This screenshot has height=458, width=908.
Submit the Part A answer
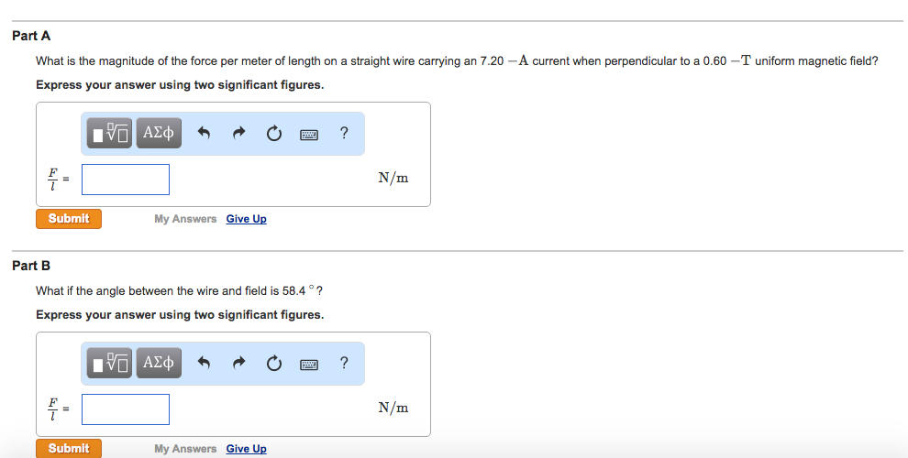69,219
